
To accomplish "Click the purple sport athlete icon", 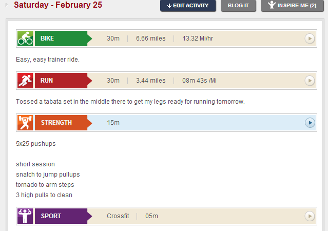I will 25,216.
